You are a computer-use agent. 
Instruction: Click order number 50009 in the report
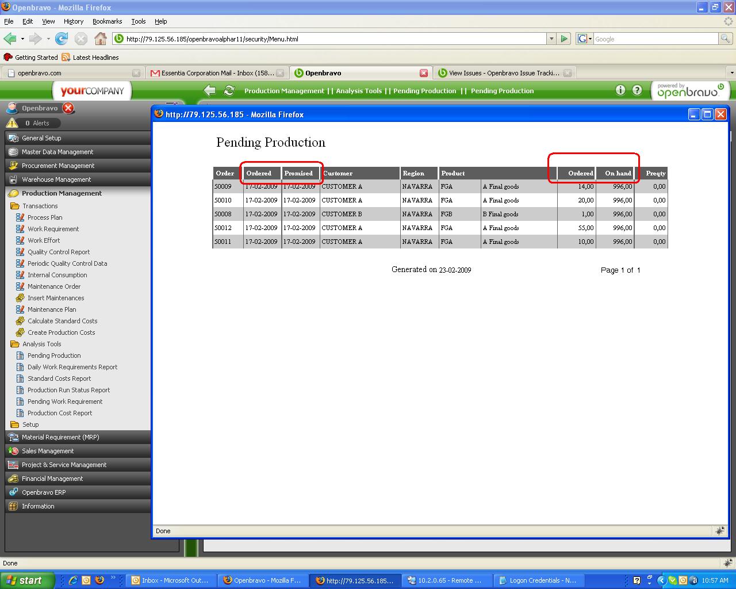(223, 186)
